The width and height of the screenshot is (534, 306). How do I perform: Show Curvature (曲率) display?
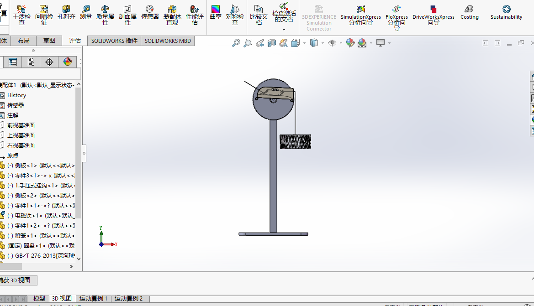[216, 13]
